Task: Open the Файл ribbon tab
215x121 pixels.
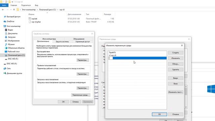Action: tap(4, 5)
